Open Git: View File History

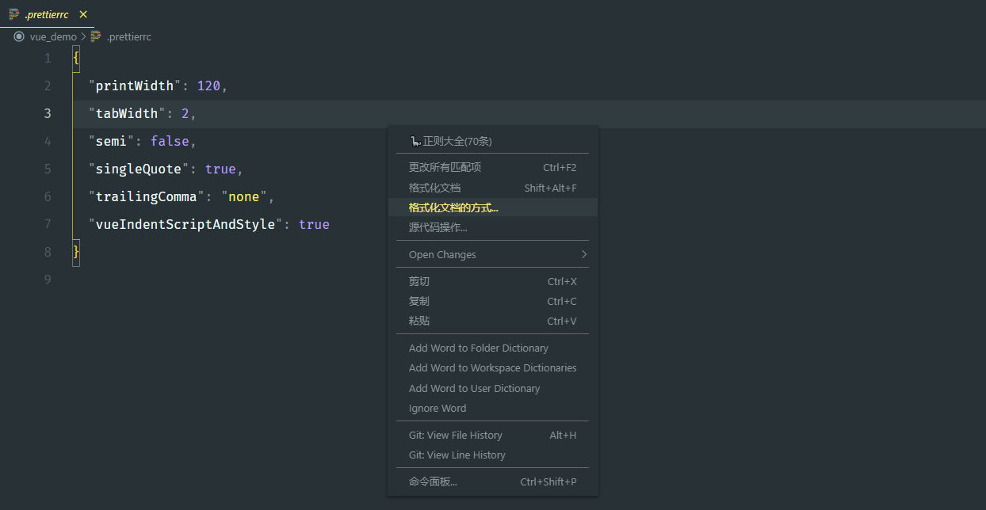[x=455, y=435]
